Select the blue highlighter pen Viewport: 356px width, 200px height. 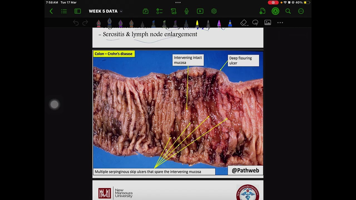153,24
